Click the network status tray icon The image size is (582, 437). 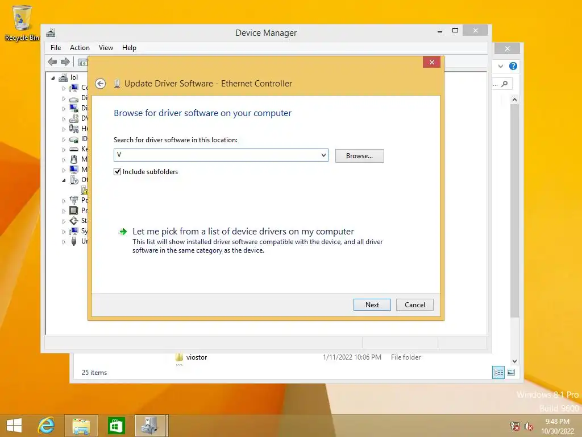click(x=515, y=426)
